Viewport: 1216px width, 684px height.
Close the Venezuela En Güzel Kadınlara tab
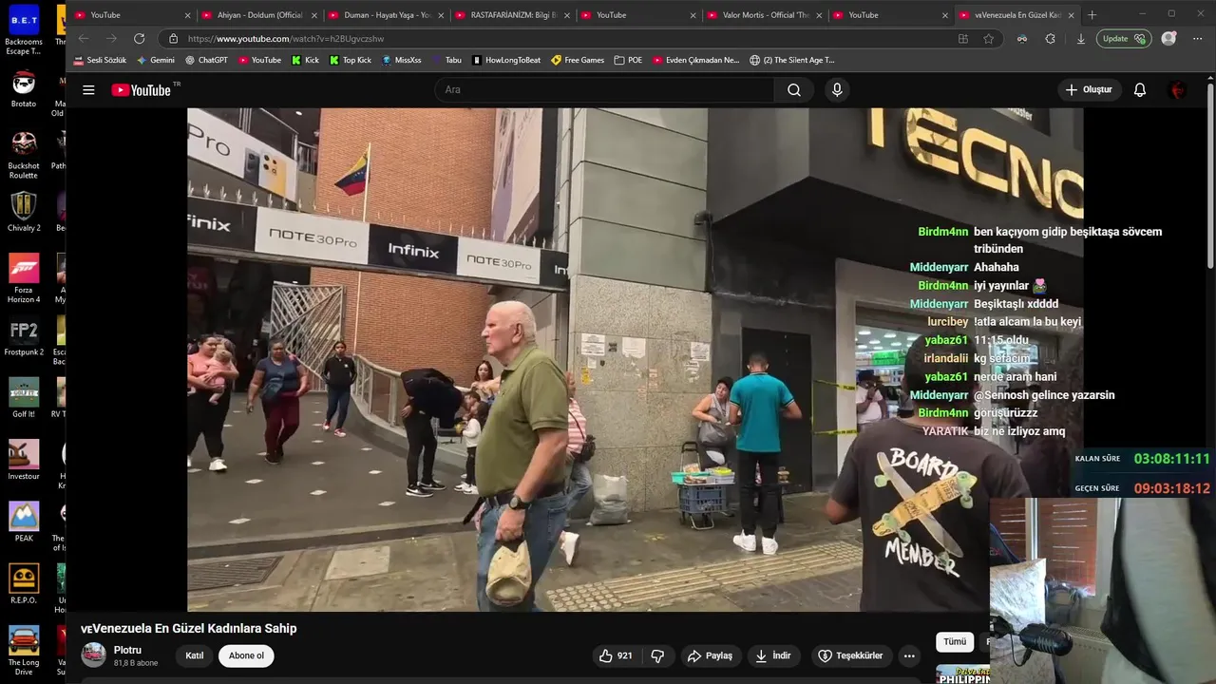(1072, 15)
